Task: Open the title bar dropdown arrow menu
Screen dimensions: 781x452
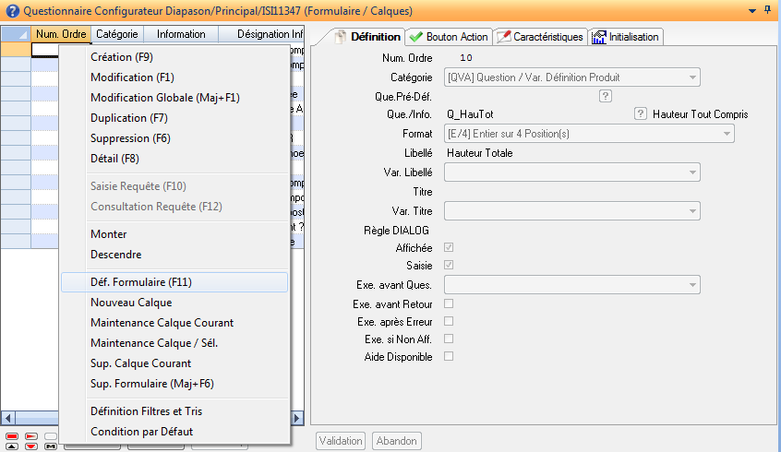Action: [x=751, y=9]
